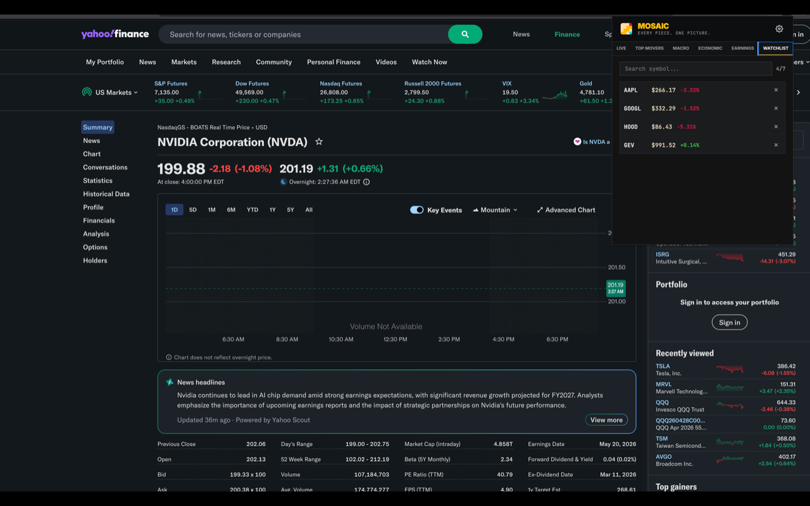Remove AAPL from Mosaic watchlist
810x506 pixels.
pos(776,90)
